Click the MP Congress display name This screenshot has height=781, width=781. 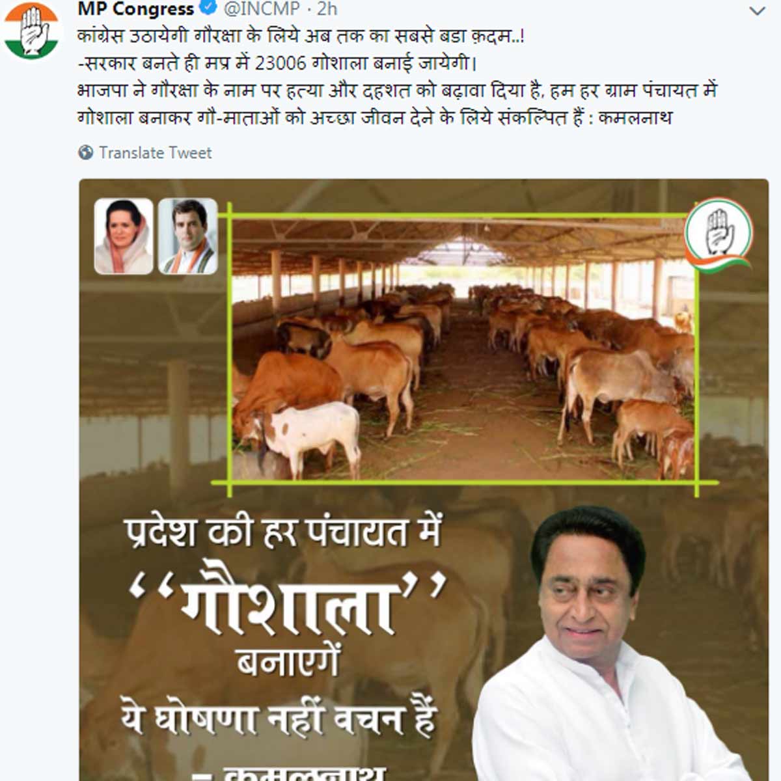tap(136, 9)
